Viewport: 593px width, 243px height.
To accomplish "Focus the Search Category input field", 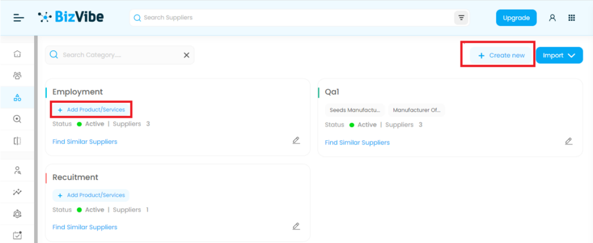I will 119,55.
